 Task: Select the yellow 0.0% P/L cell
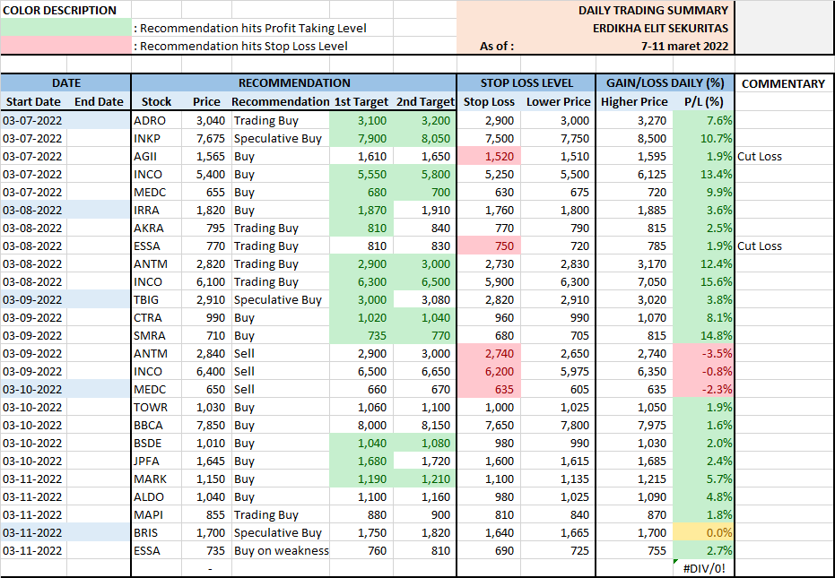[x=705, y=532]
